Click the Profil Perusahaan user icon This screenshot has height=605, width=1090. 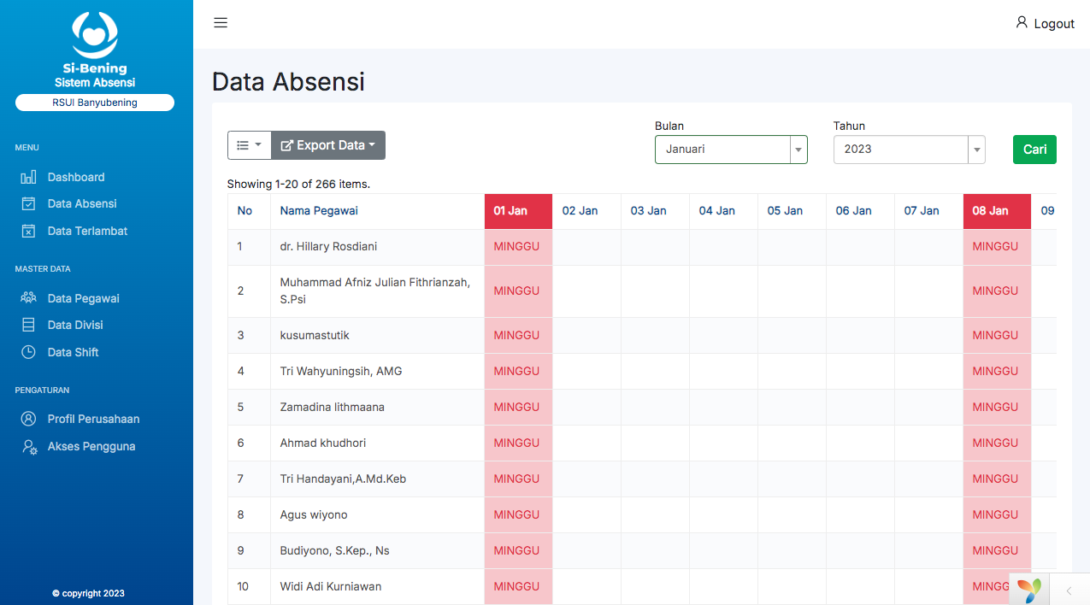28,419
